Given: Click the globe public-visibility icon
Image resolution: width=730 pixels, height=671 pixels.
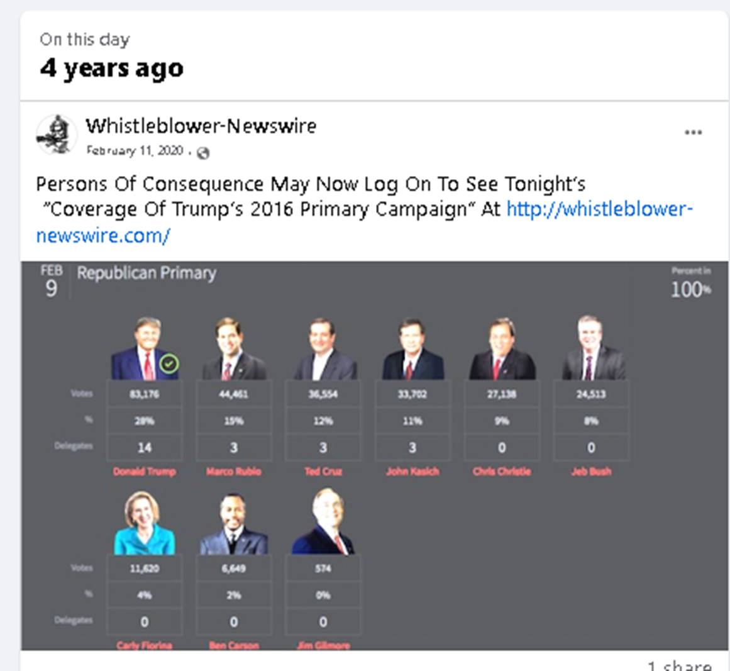Looking at the screenshot, I should [x=203, y=153].
